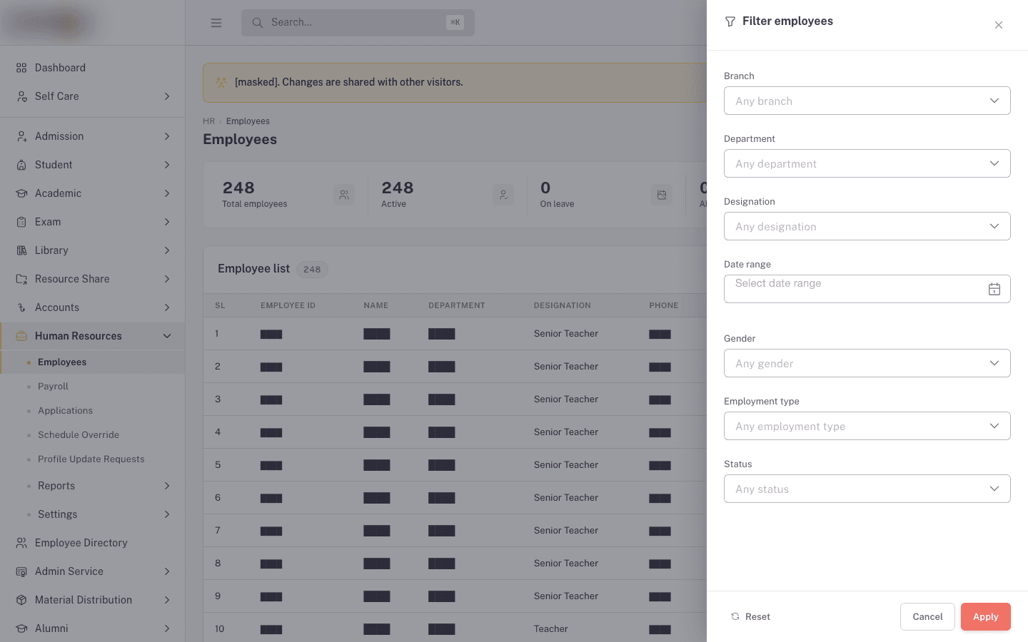Screen dimensions: 1028x642
Task: Open the Any department dropdown
Action: (x=867, y=163)
